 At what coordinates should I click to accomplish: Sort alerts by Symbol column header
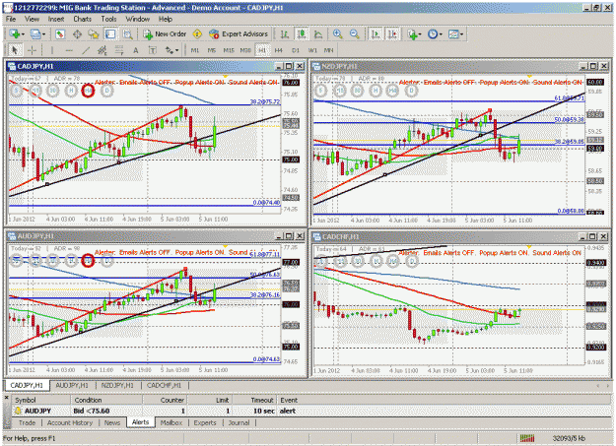(41, 400)
